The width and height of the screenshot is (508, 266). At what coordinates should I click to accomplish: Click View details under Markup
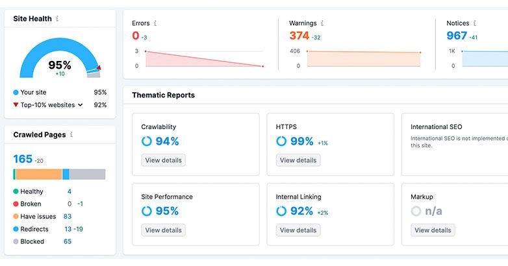[x=433, y=230]
